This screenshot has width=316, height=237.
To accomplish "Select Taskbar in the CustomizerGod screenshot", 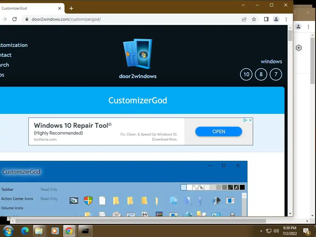I will click(x=7, y=189).
